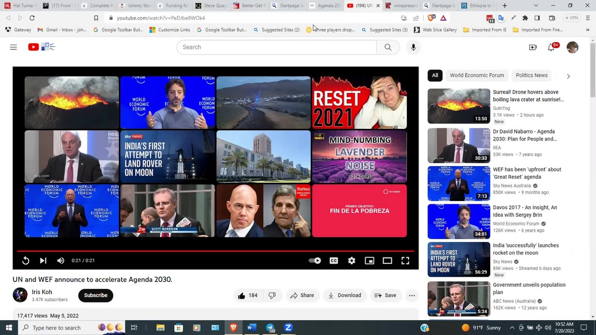Open Word from the taskbar
The image size is (596, 335).
pos(251,328)
